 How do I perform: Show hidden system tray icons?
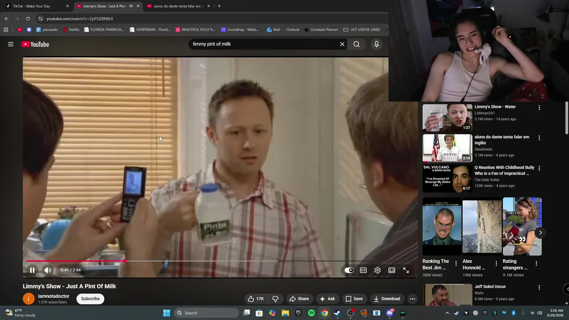point(447,313)
